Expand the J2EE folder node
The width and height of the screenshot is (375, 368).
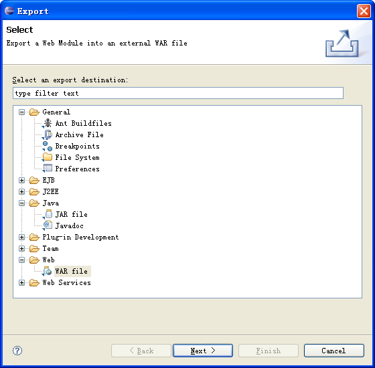pyautogui.click(x=21, y=191)
